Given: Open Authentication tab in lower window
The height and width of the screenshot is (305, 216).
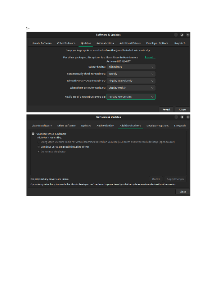Looking at the screenshot, I should tap(105, 126).
